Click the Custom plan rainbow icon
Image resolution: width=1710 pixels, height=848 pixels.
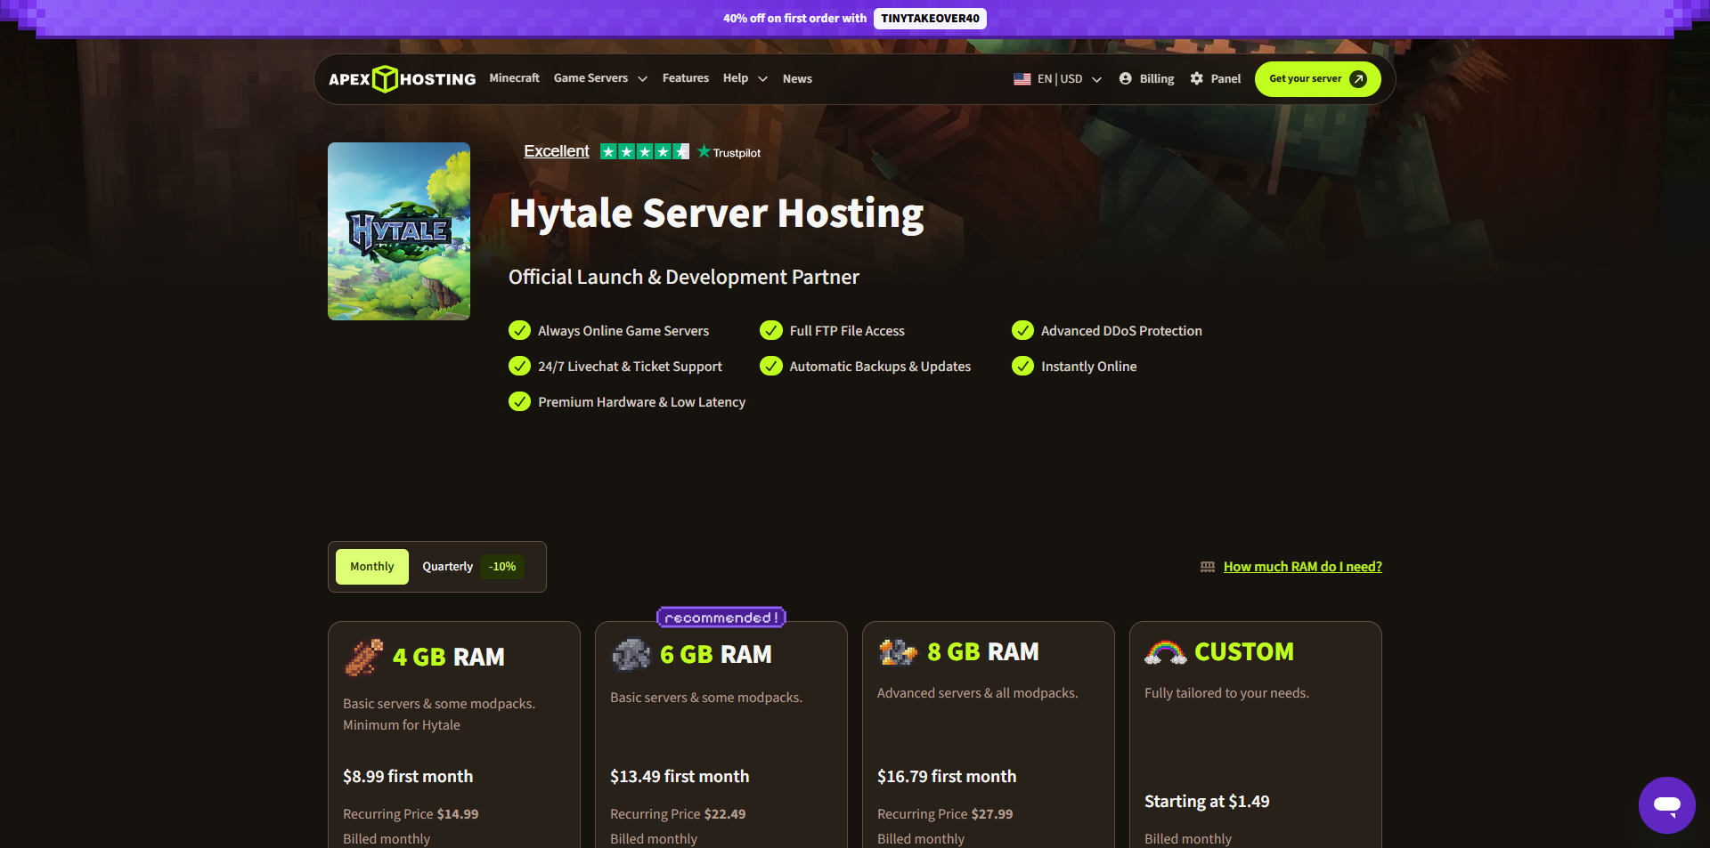point(1165,652)
